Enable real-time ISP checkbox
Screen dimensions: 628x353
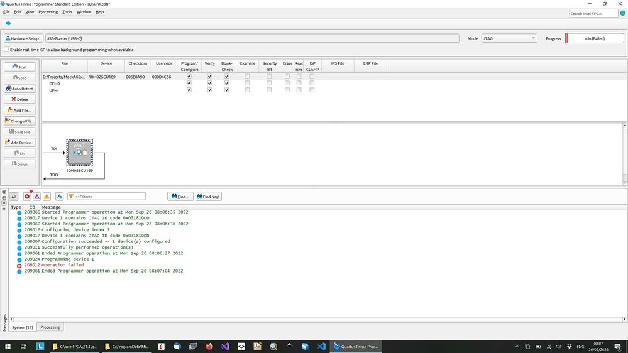(7, 50)
